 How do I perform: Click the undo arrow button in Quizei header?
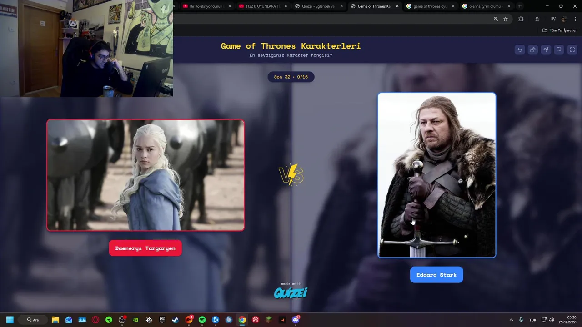pos(520,50)
